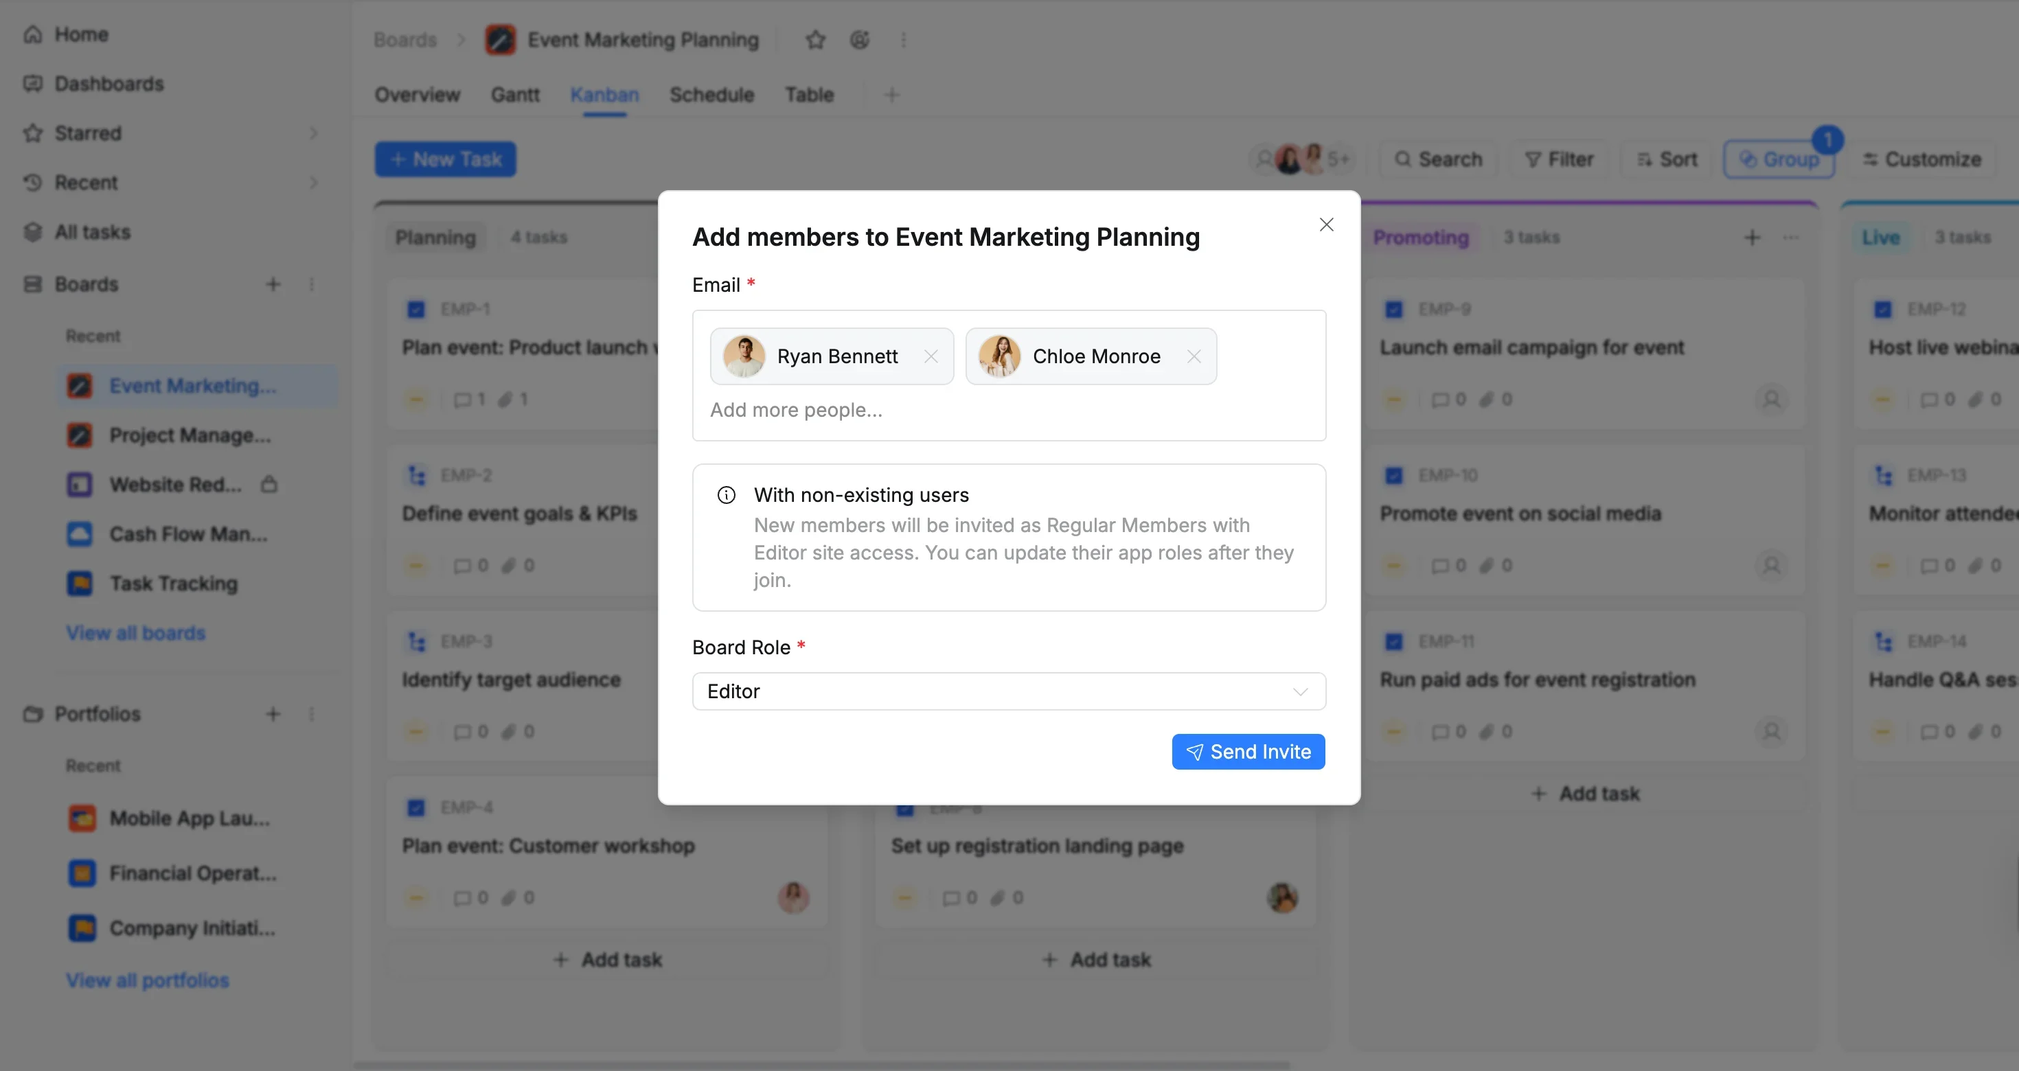The width and height of the screenshot is (2019, 1071).
Task: Add a new view tab
Action: (x=891, y=95)
